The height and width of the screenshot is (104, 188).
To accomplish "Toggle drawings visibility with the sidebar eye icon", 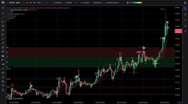I will 3,85.
